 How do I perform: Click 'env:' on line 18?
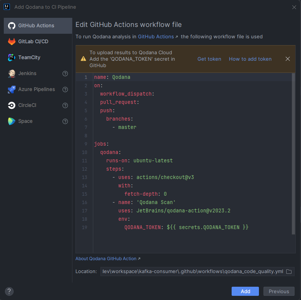pos(124,219)
